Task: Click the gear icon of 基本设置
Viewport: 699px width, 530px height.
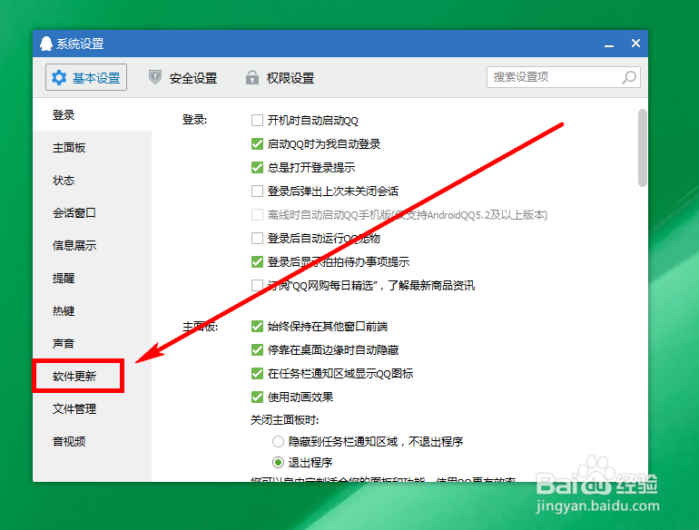Action: (x=59, y=77)
